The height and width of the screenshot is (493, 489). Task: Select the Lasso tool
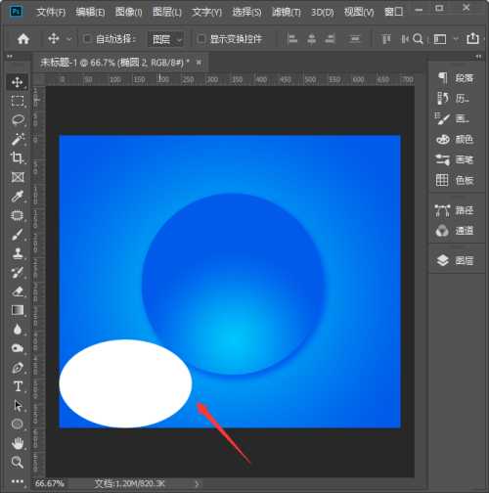(18, 120)
